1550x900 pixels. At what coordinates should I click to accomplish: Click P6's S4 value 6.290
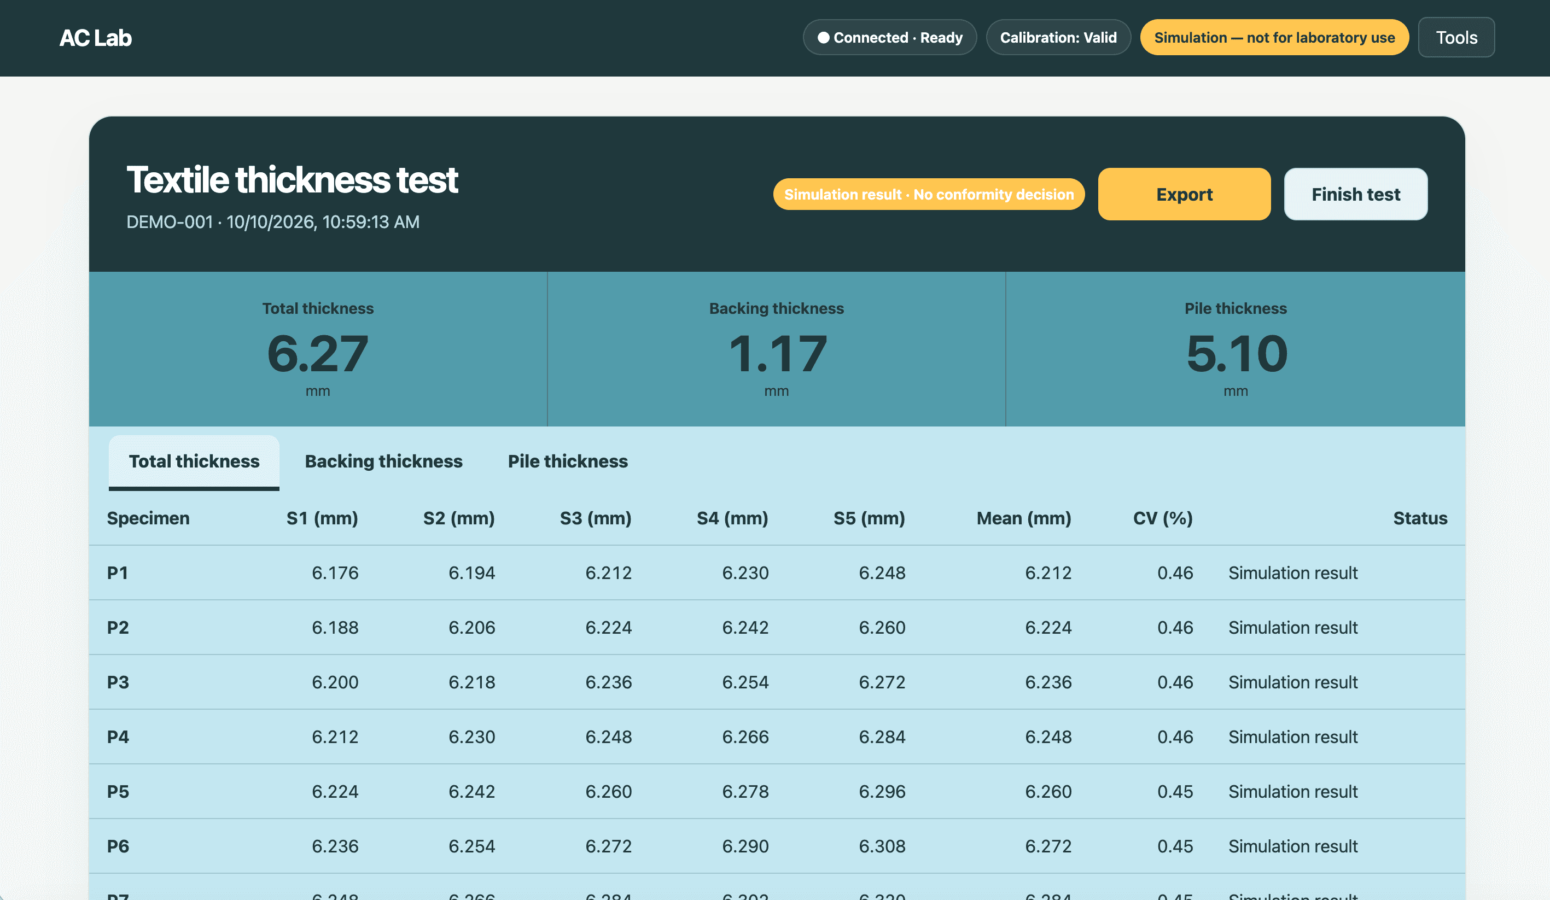pos(745,846)
